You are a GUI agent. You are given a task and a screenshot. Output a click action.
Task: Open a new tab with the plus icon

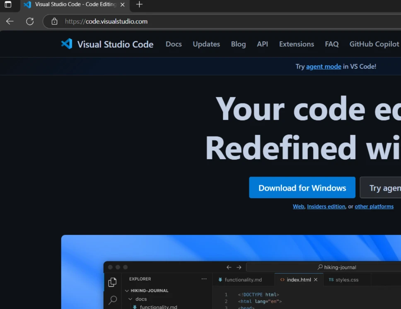point(139,5)
